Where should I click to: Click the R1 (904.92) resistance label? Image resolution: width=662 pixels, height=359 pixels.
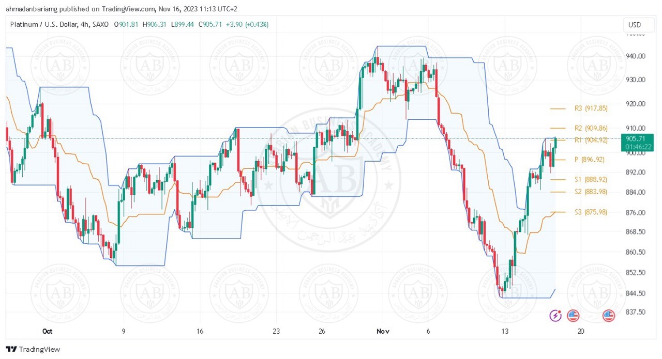(x=591, y=139)
